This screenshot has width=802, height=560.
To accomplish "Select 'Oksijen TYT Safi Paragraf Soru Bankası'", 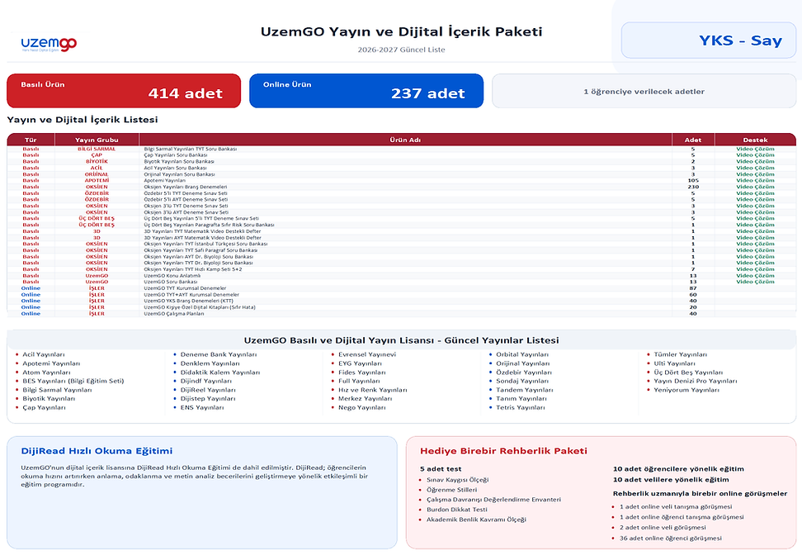I will pyautogui.click(x=402, y=250).
